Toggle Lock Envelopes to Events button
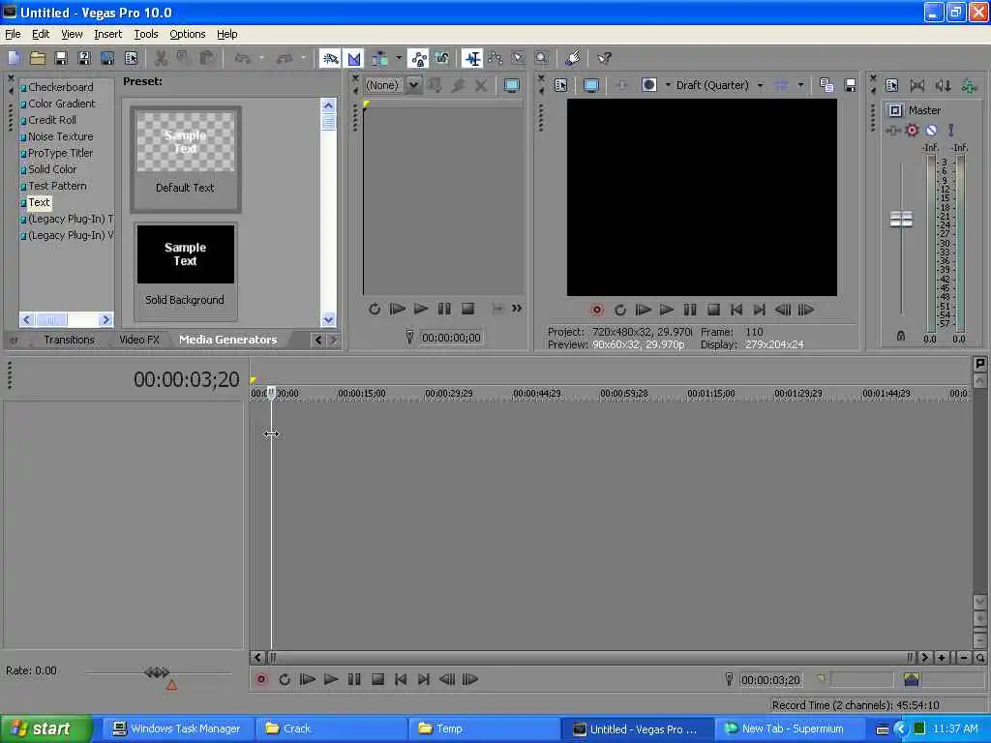The image size is (991, 743). 418,59
